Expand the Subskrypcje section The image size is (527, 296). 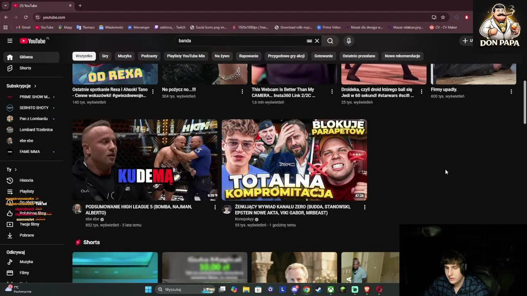click(21, 86)
